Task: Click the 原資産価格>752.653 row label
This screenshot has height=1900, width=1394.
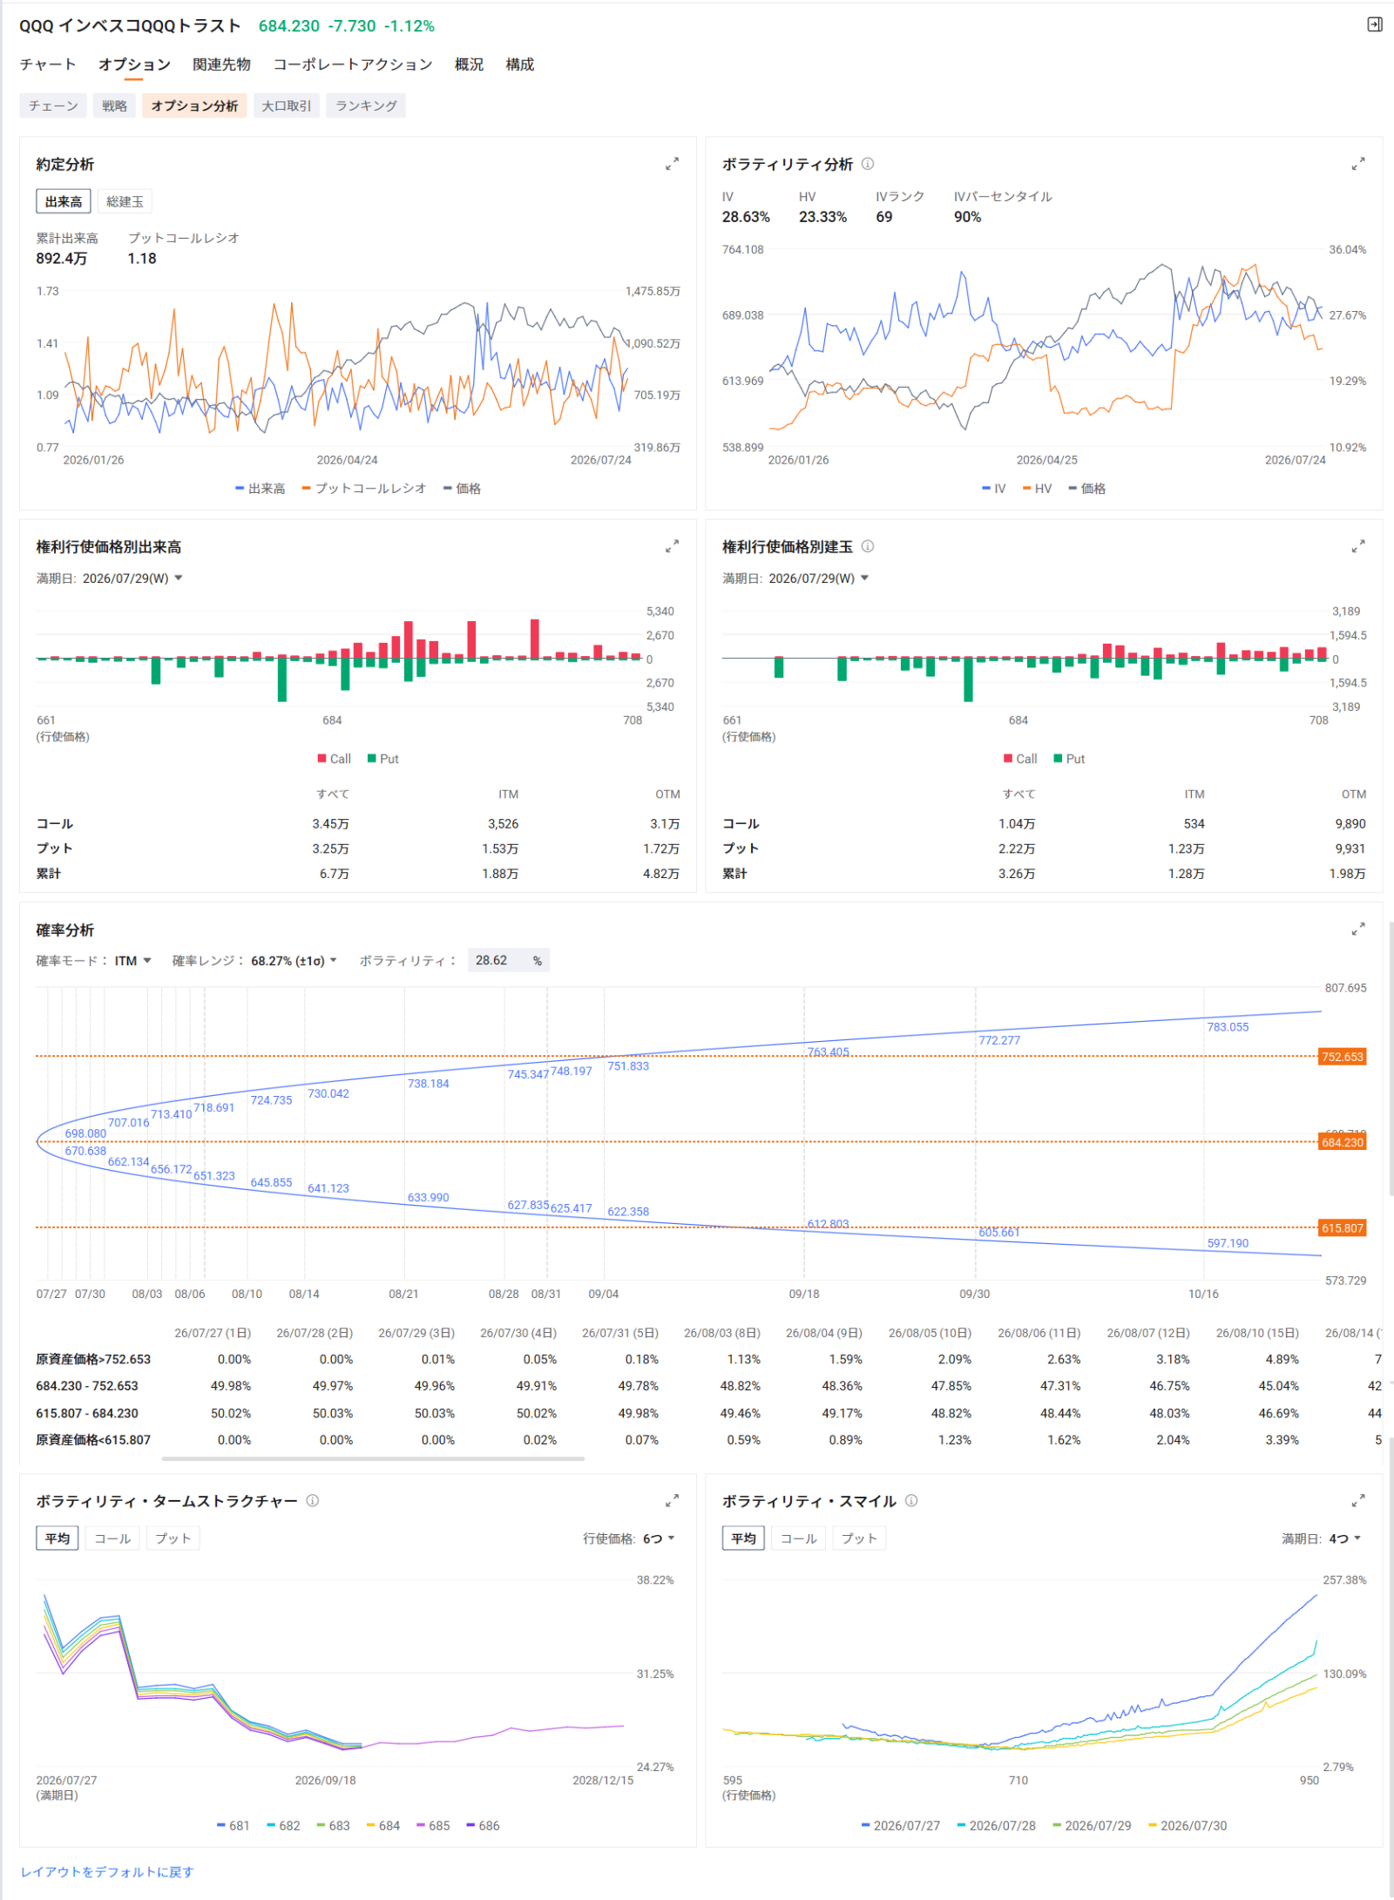Action: click(93, 1359)
